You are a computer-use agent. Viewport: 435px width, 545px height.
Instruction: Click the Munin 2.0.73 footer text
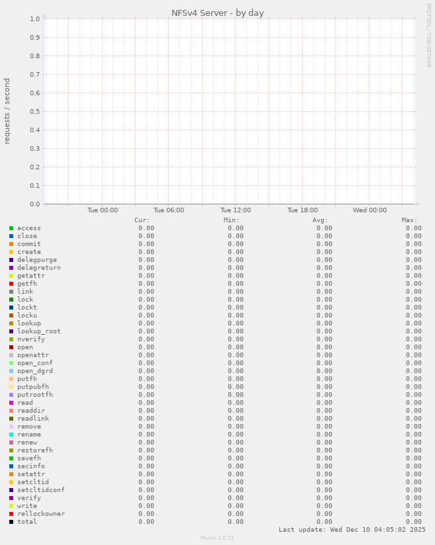(217, 538)
